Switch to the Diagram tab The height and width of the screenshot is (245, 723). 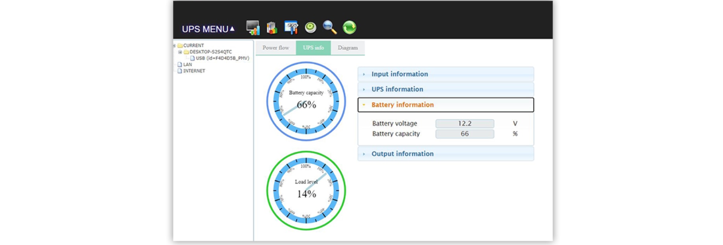[348, 48]
